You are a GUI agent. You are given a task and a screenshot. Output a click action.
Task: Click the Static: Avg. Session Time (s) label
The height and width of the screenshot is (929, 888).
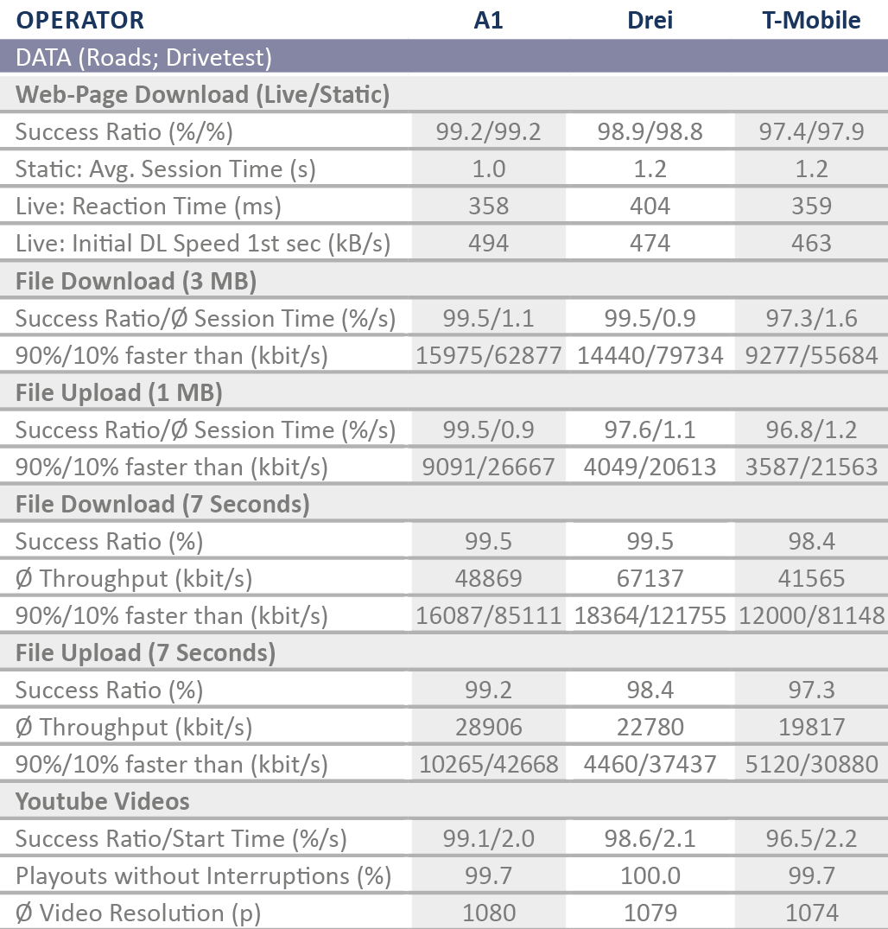[165, 169]
